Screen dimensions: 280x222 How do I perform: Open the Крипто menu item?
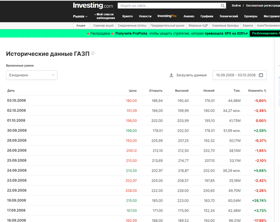point(128,16)
